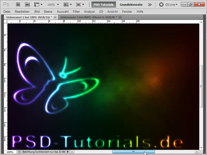The height and width of the screenshot is (155, 207).
Task: Switch to the Unbenannt-2 document tab
Action: pos(89,17)
